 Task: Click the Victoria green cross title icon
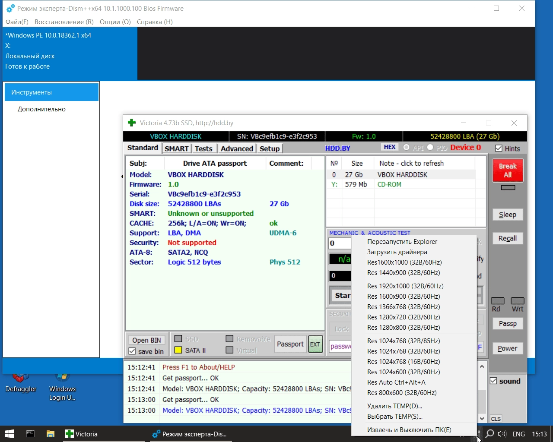click(132, 123)
